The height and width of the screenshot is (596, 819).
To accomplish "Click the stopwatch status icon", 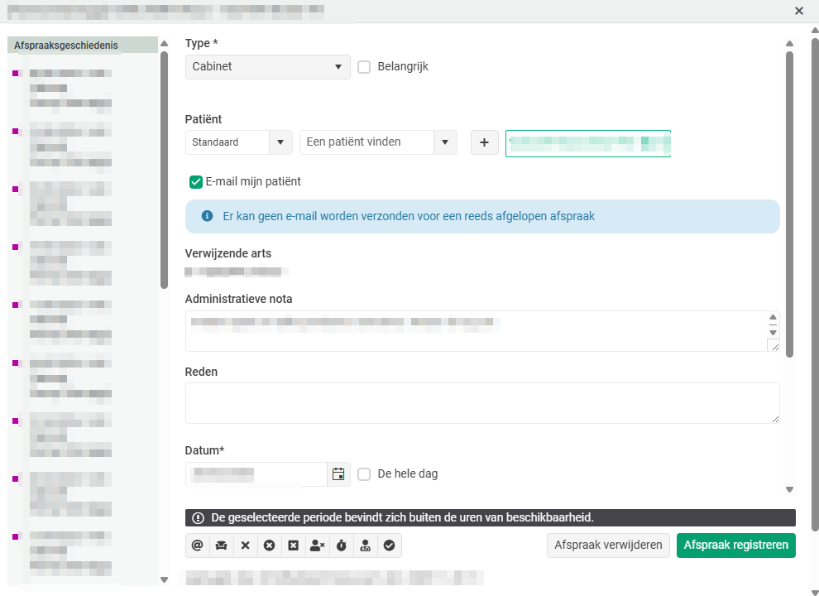I will click(341, 546).
